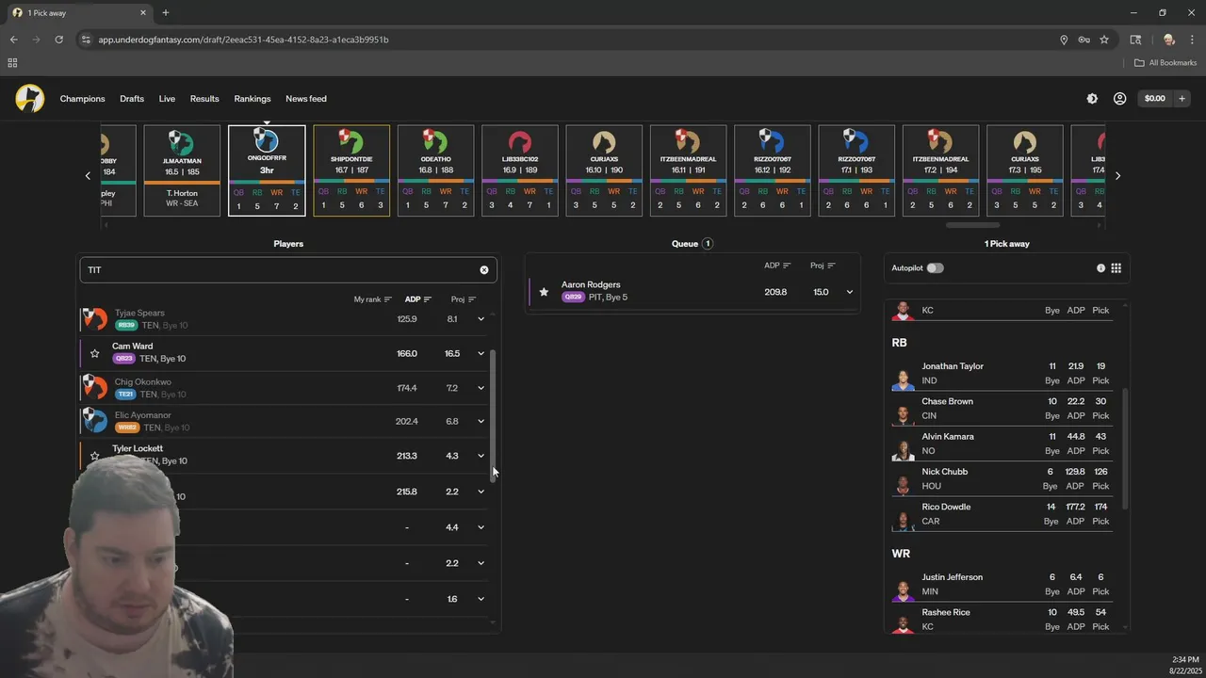Go to the Live section
The height and width of the screenshot is (678, 1206).
(x=167, y=99)
